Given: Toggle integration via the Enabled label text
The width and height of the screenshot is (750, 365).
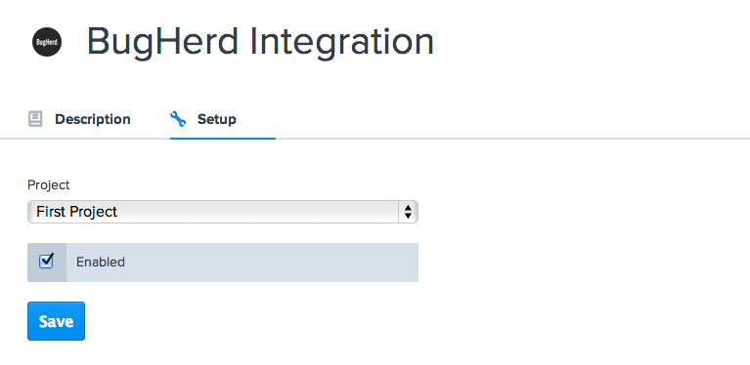Looking at the screenshot, I should [x=101, y=262].
